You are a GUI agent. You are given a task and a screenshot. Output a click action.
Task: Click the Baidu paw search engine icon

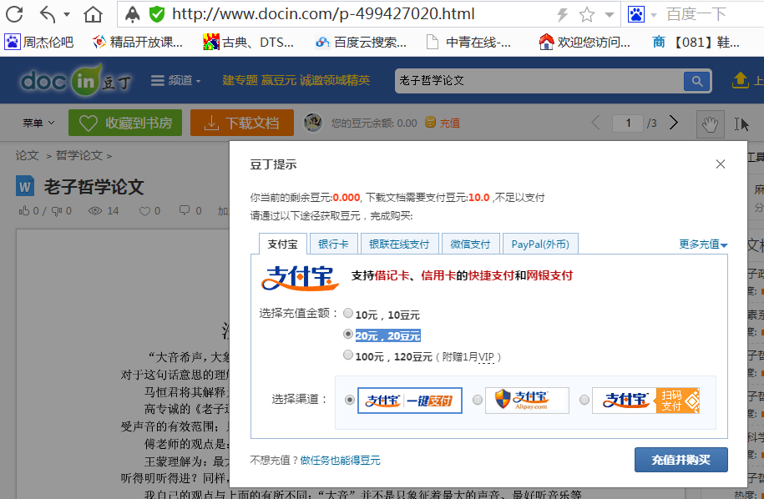636,14
